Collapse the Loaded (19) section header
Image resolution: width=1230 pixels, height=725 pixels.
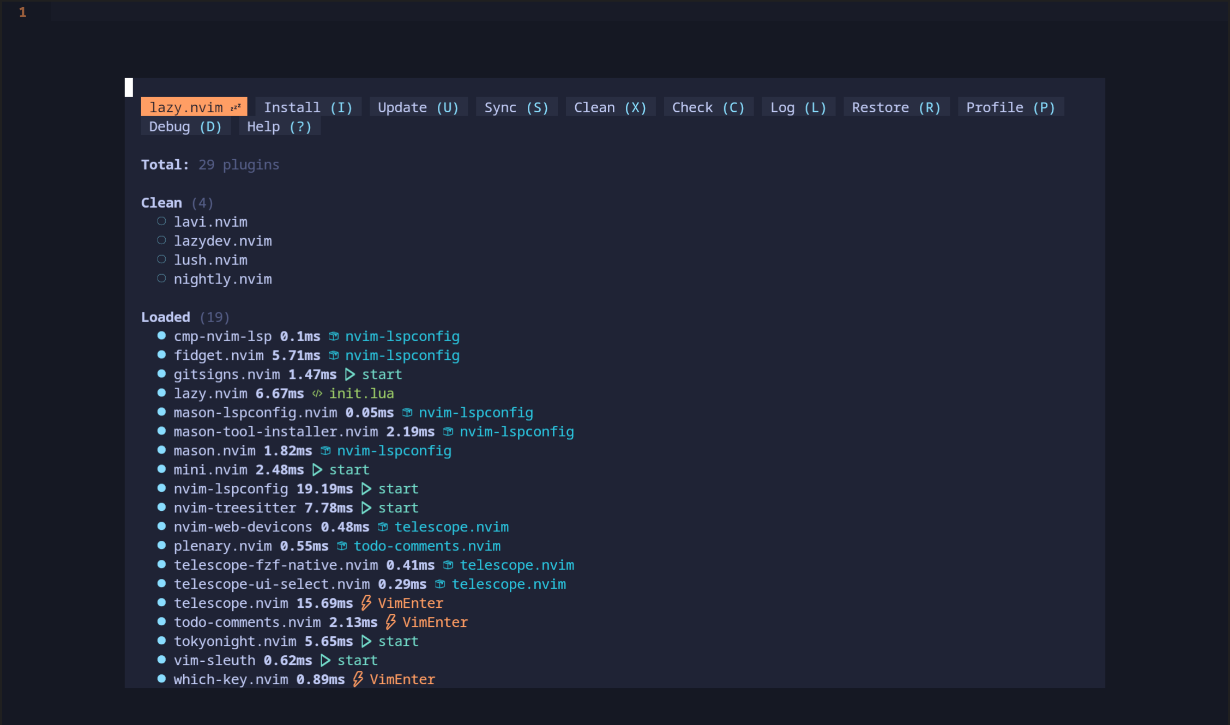185,317
